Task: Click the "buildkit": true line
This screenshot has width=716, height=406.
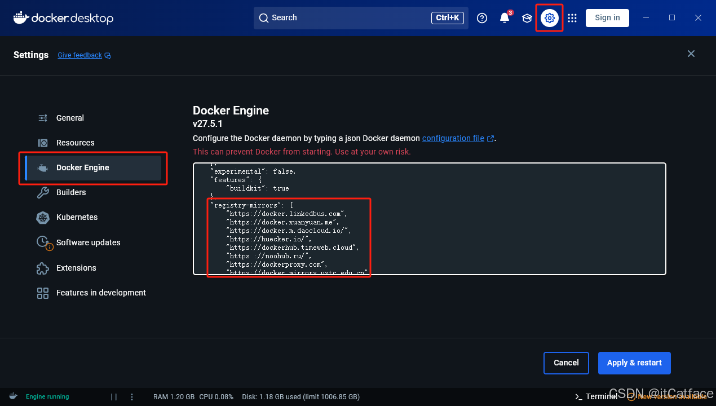Action: point(258,188)
